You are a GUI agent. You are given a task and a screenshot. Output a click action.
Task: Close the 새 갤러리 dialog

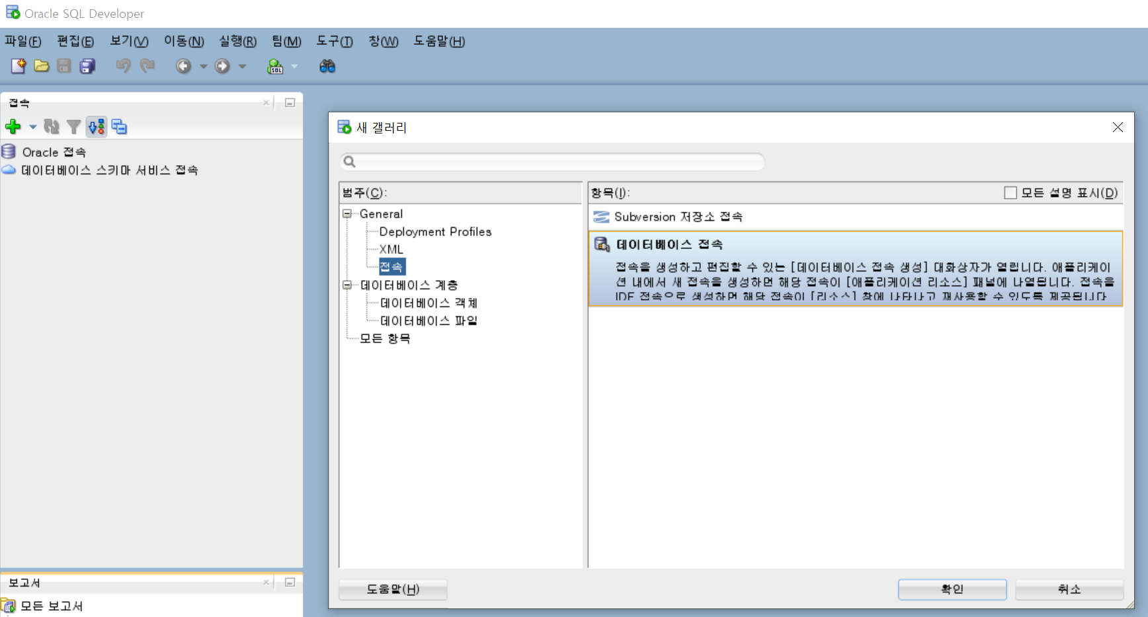pyautogui.click(x=1118, y=127)
